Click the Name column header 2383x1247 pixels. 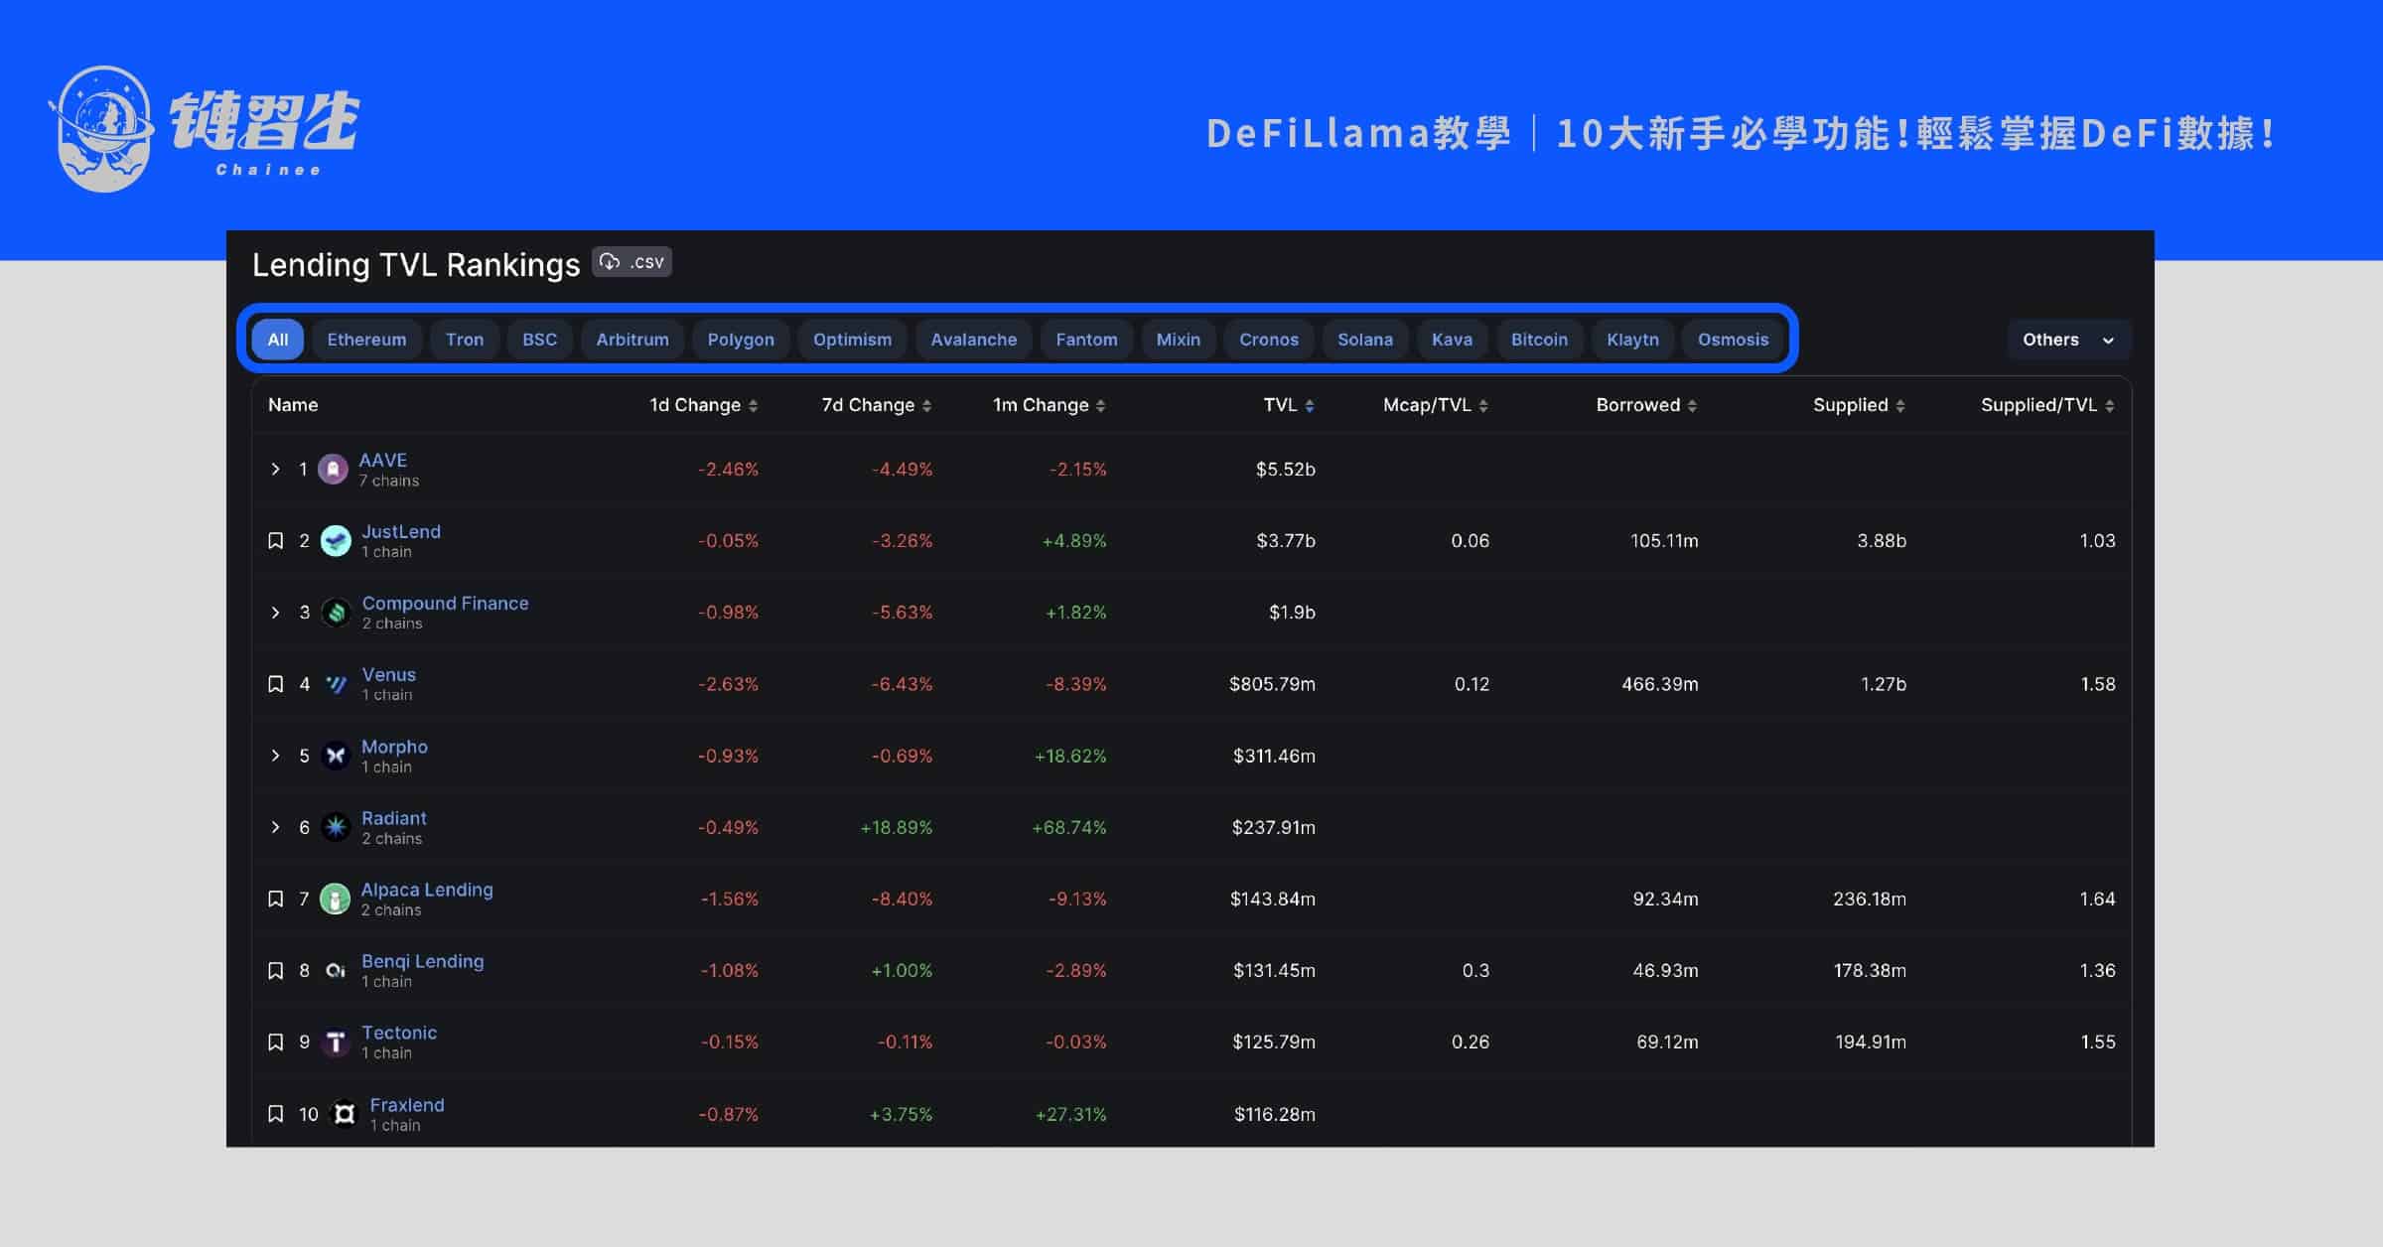(293, 405)
